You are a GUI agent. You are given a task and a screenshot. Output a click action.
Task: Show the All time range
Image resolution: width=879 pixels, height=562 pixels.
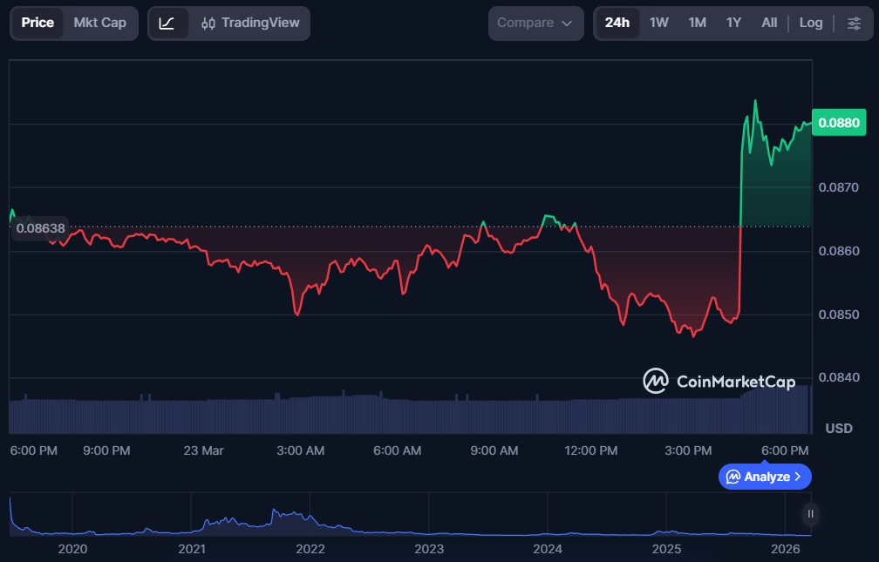click(769, 24)
